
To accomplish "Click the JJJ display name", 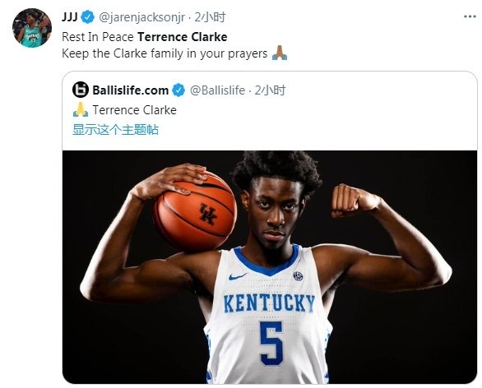I will tap(70, 16).
